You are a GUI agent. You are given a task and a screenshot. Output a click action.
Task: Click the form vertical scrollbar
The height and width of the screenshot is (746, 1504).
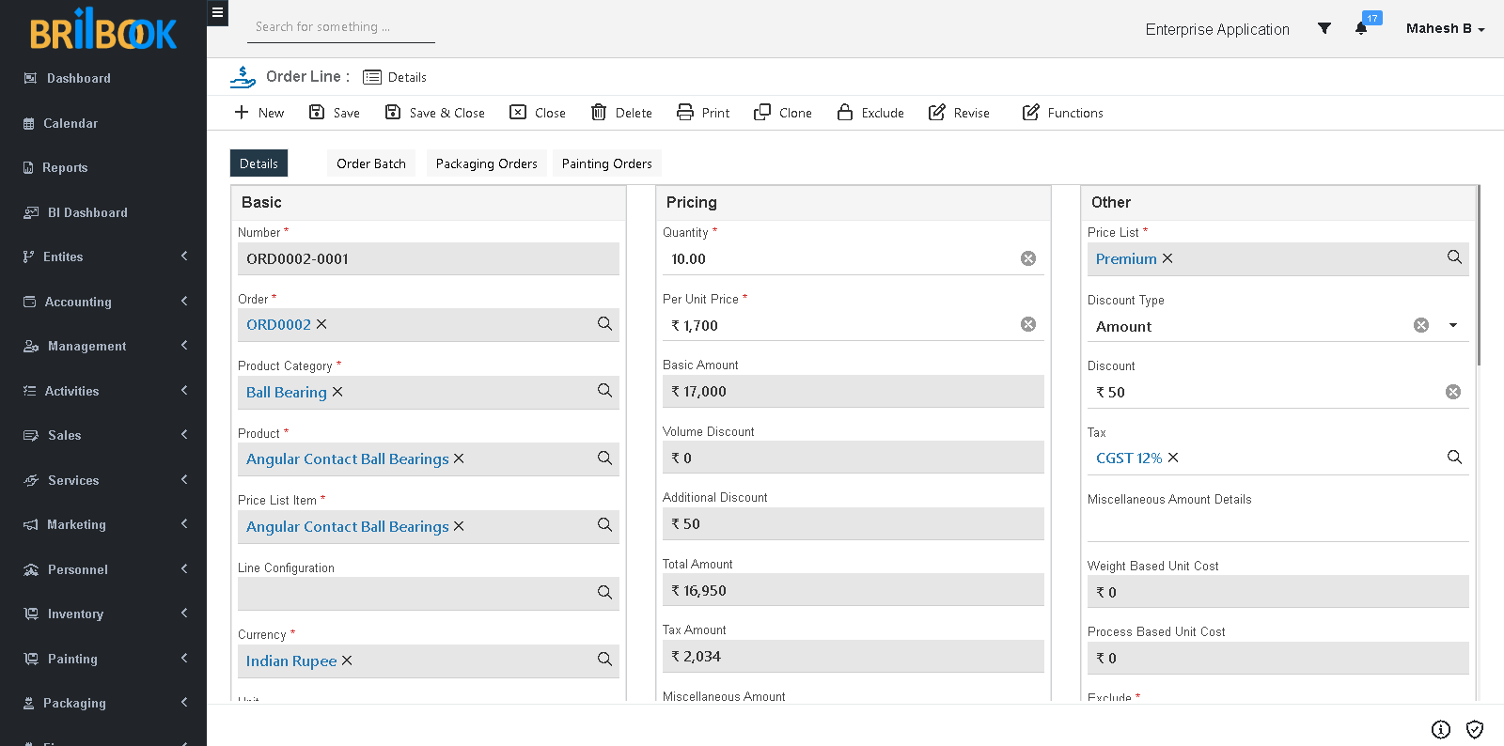point(1479,275)
